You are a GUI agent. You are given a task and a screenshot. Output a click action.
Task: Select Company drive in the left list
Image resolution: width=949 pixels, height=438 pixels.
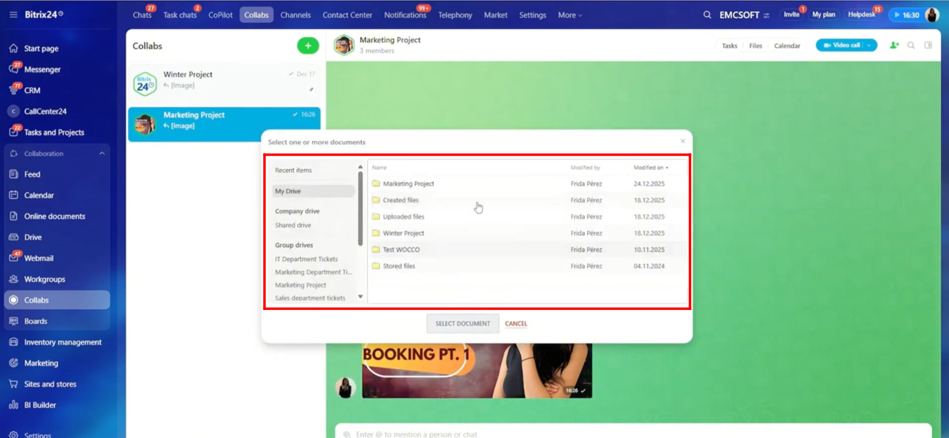(x=297, y=211)
